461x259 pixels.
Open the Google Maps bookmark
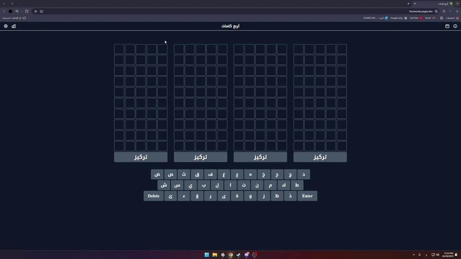click(399, 18)
